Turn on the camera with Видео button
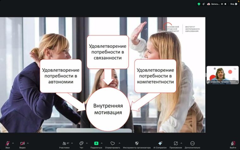The height and width of the screenshot is (150, 240). click(22, 144)
